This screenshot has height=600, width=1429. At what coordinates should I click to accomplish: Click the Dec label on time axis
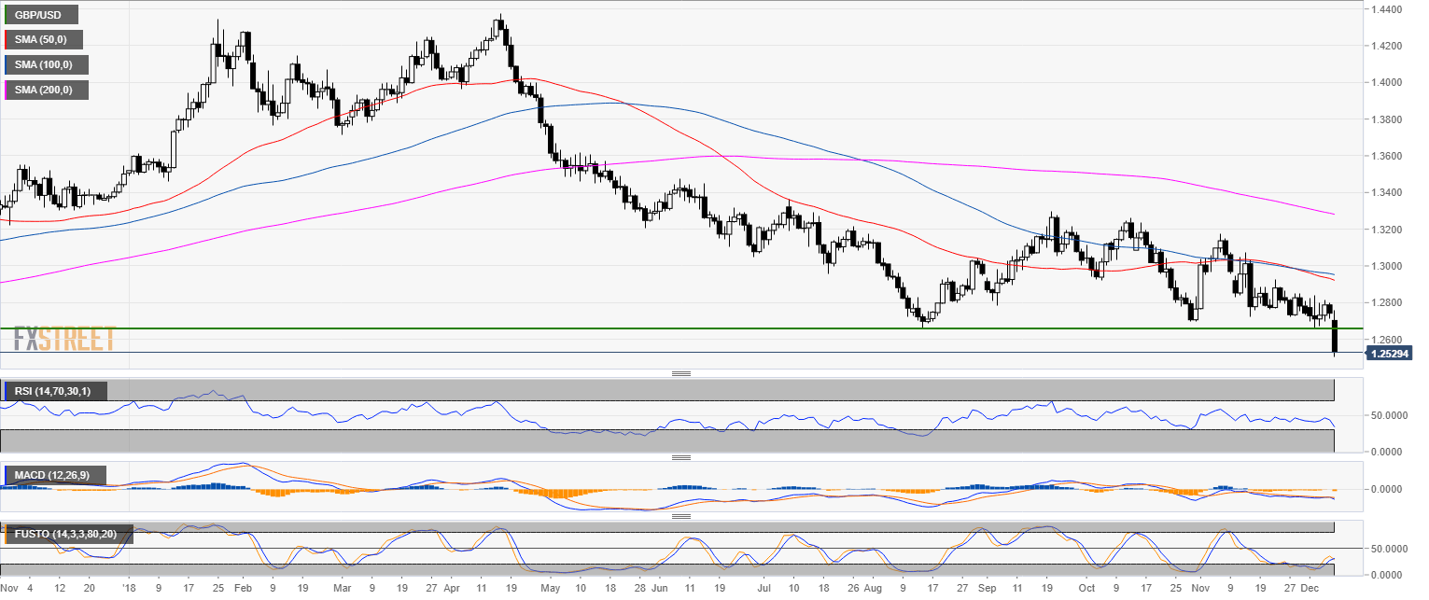(1310, 589)
